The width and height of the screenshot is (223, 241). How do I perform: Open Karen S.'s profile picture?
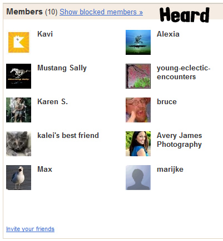click(x=18, y=110)
